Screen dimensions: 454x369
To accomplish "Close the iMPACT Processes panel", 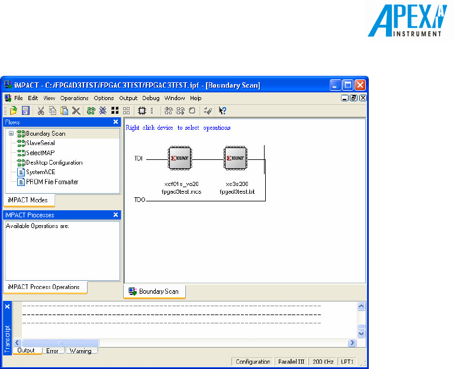I will pos(116,215).
